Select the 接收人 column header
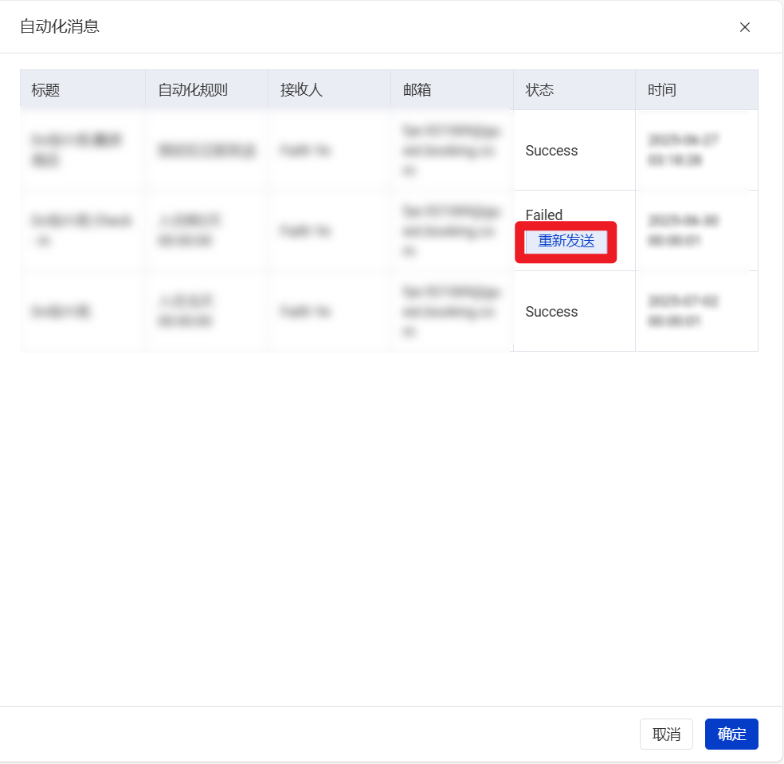This screenshot has width=784, height=764. pos(301,90)
